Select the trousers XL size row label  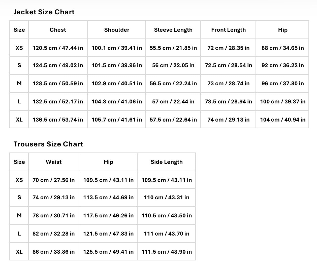coord(19,252)
